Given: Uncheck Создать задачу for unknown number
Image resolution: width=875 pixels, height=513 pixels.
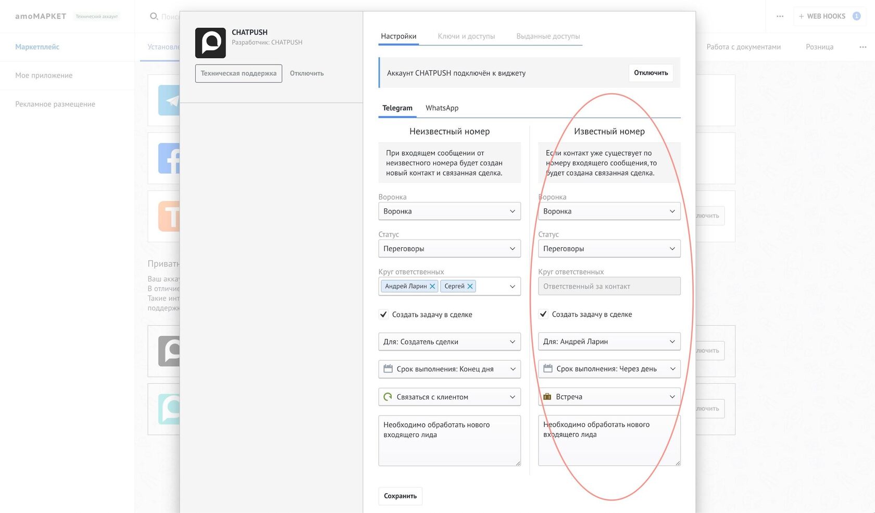Looking at the screenshot, I should pyautogui.click(x=383, y=315).
